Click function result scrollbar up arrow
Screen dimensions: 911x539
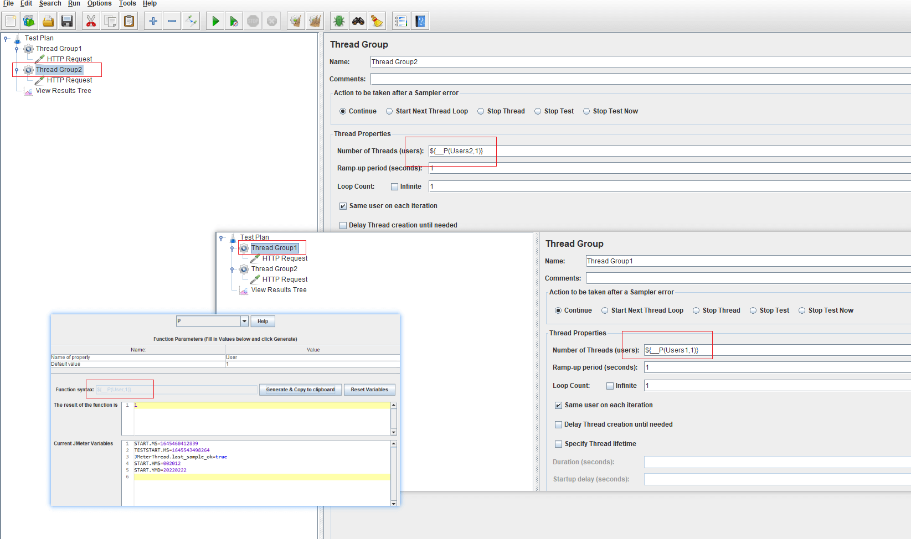pyautogui.click(x=394, y=405)
